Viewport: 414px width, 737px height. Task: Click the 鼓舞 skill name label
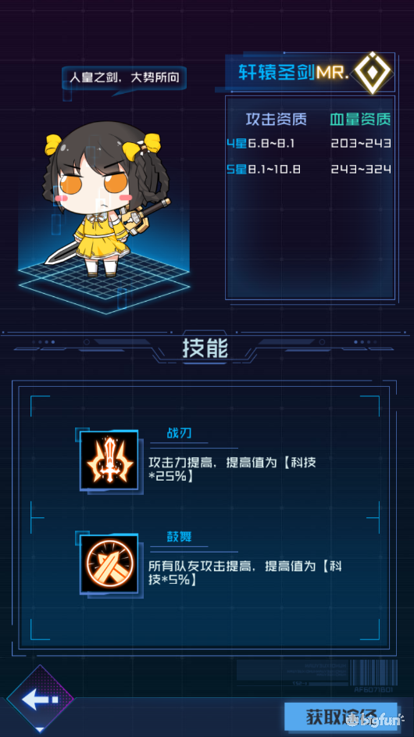pos(179,536)
